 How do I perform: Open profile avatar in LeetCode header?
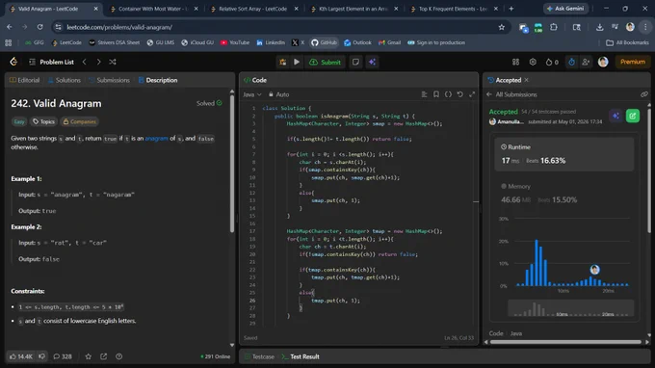pos(603,62)
